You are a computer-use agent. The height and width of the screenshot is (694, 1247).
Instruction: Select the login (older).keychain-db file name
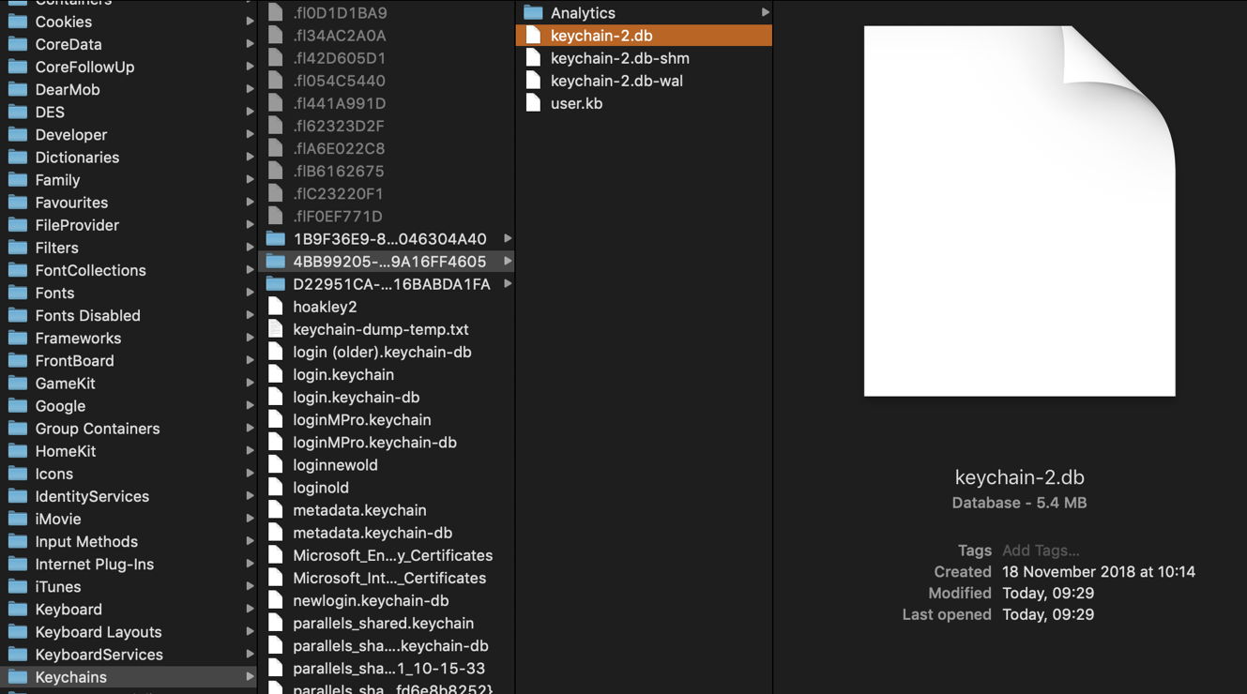pos(382,352)
